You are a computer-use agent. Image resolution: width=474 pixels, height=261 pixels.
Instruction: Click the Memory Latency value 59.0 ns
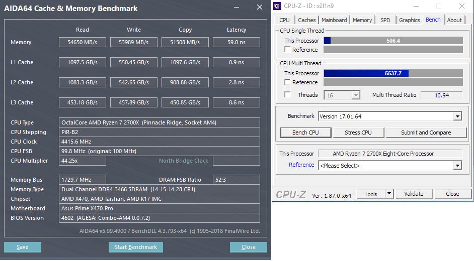[236, 42]
